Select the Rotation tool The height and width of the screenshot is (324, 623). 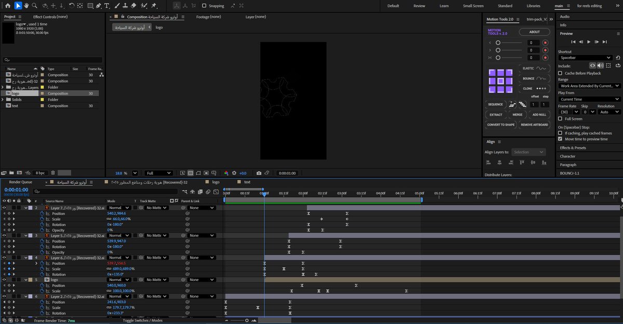(x=72, y=6)
